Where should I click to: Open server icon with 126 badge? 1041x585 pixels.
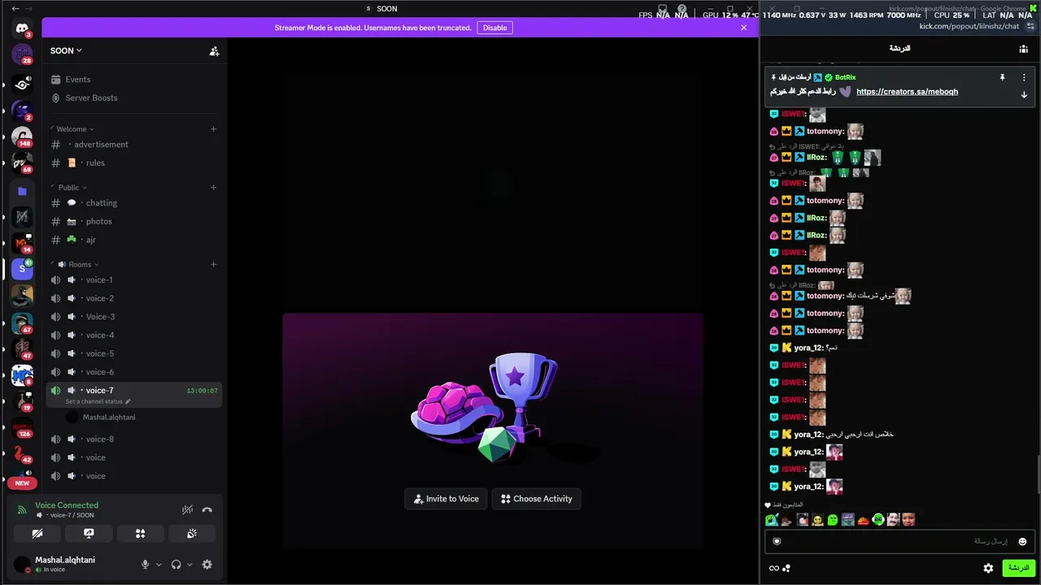tap(22, 427)
